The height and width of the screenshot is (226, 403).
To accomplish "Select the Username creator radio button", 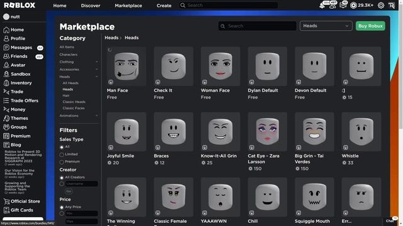I will click(x=62, y=184).
